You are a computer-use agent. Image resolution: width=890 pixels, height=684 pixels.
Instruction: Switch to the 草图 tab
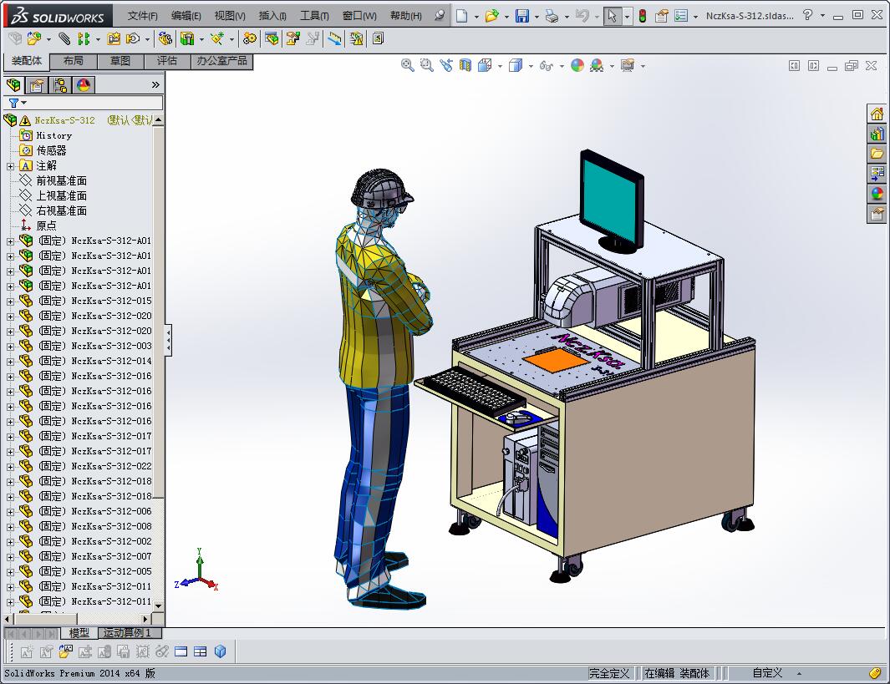(x=120, y=61)
